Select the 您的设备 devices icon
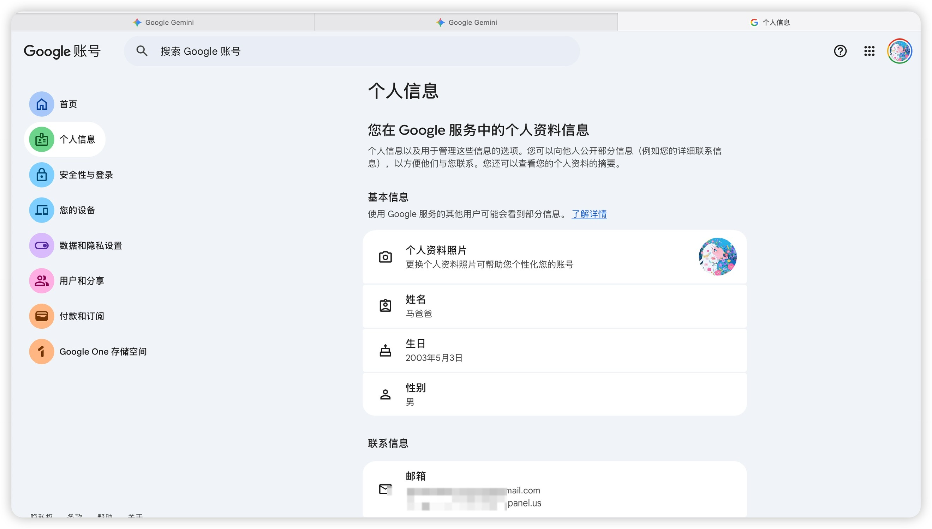932x529 pixels. click(41, 210)
